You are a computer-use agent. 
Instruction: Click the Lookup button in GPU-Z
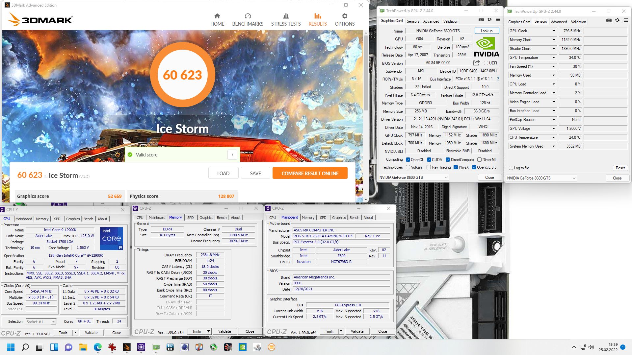(x=487, y=31)
